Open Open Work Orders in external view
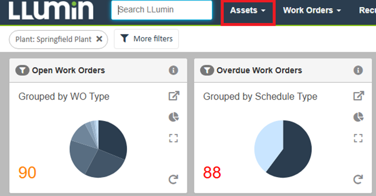 pos(173,96)
